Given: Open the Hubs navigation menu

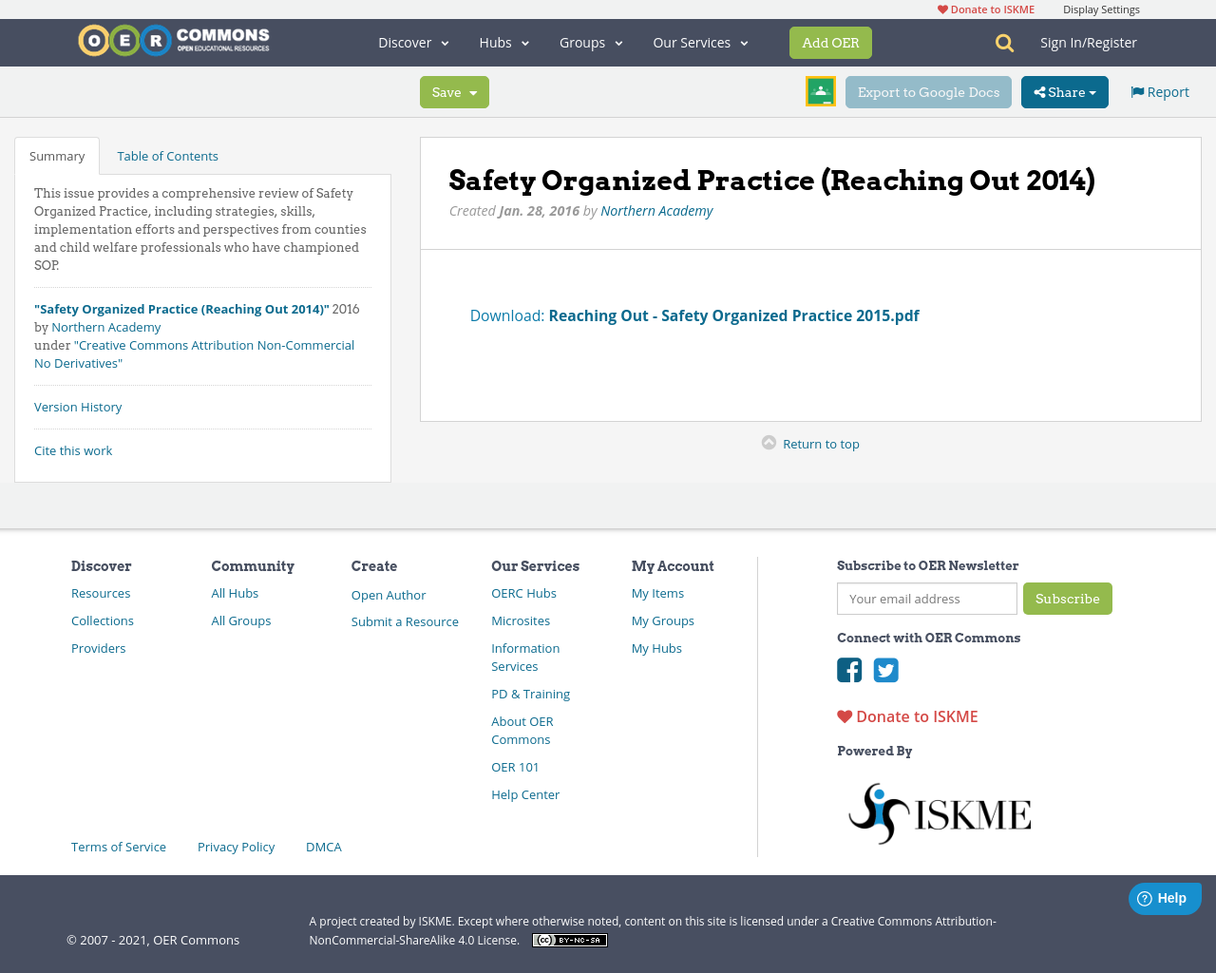Looking at the screenshot, I should pos(503,42).
